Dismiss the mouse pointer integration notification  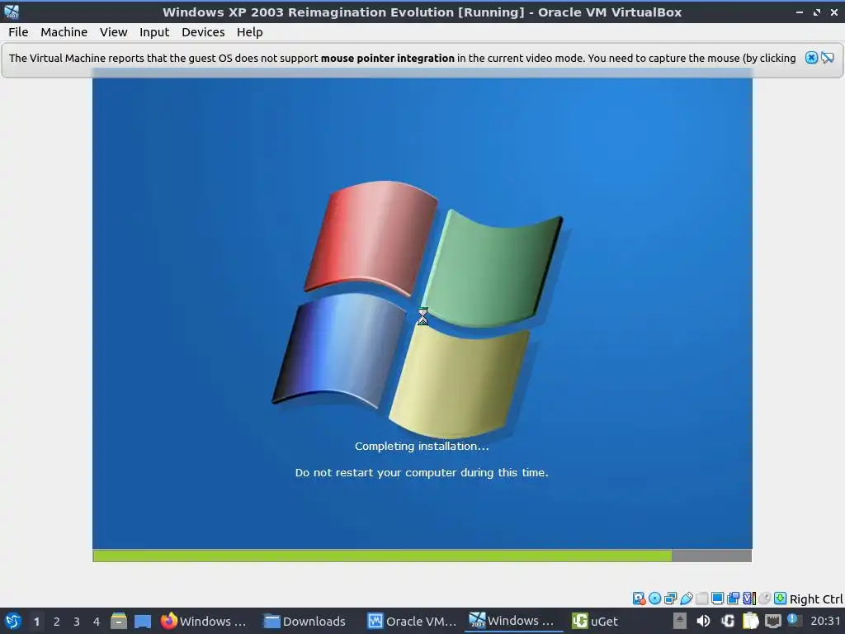pos(811,58)
